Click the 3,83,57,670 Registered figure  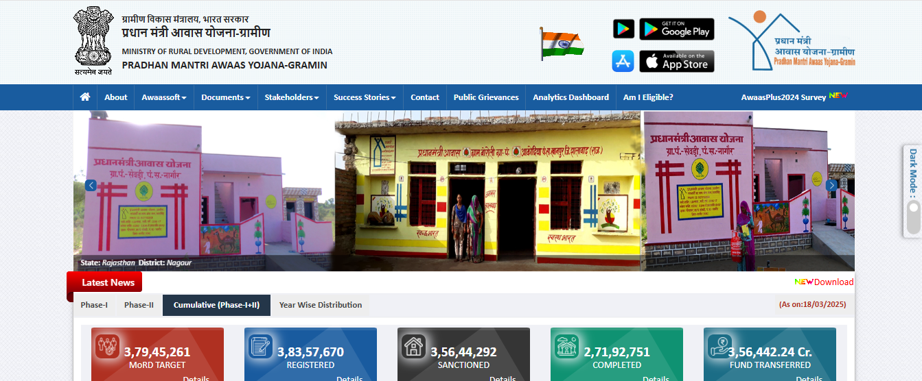(310, 352)
